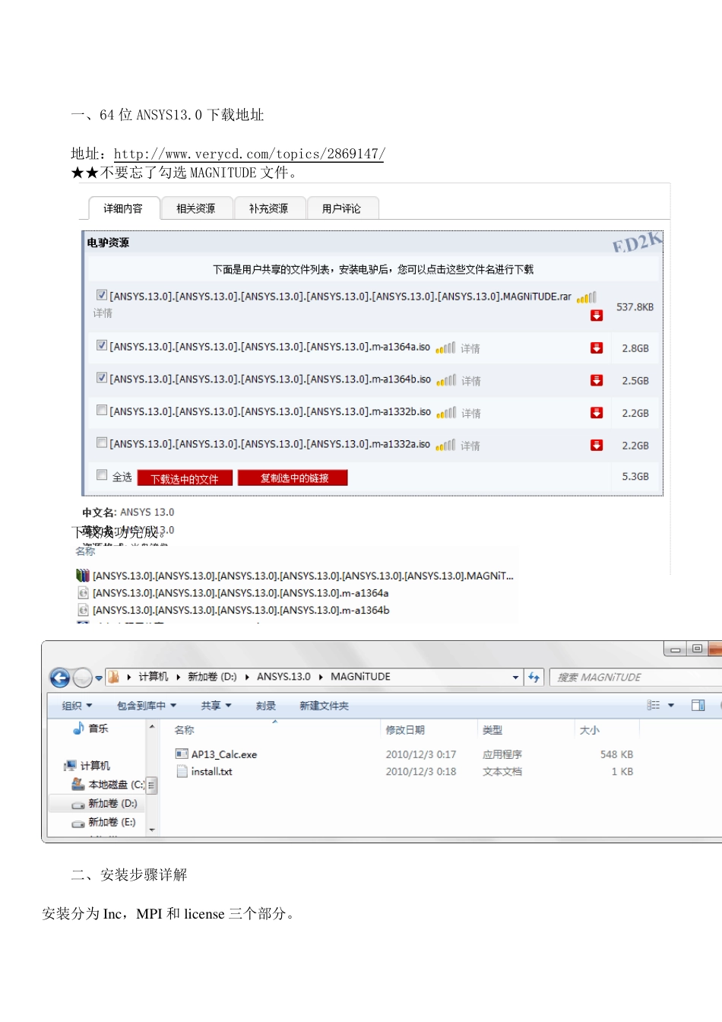This screenshot has width=722, height=1022.
Task: Open the 共享 dropdown menu
Action: click(x=216, y=706)
